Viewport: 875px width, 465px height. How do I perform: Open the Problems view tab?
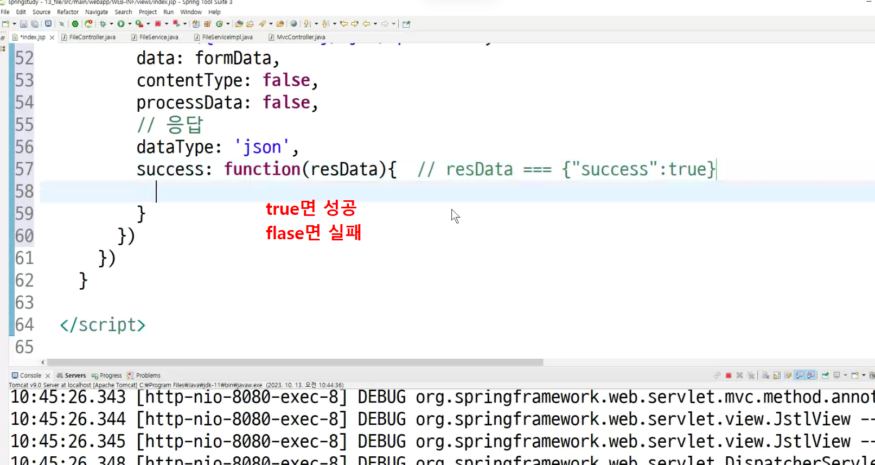[x=144, y=375]
